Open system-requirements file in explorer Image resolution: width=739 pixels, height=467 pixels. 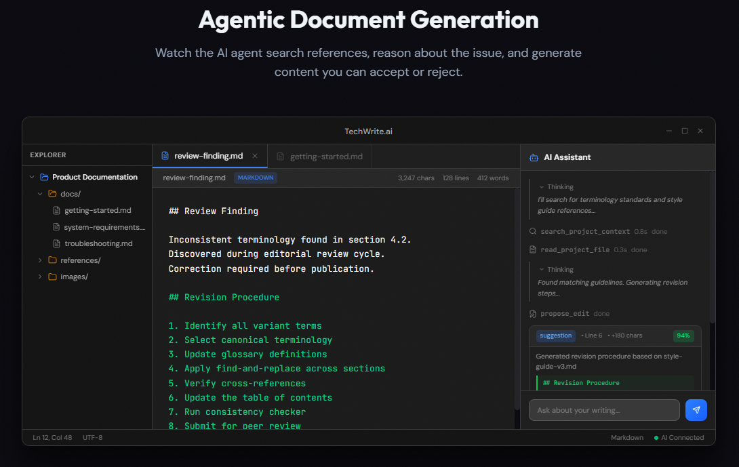click(x=104, y=227)
